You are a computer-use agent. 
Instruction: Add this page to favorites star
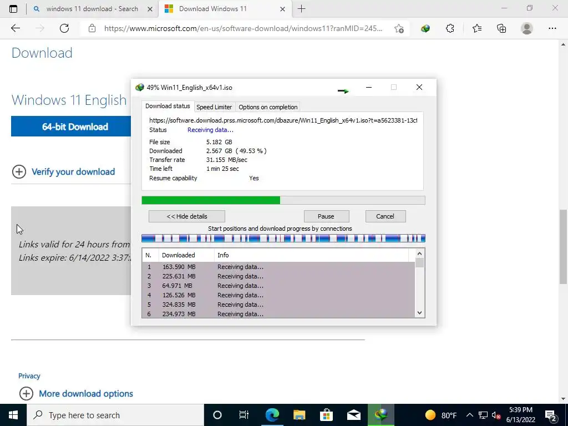(399, 28)
